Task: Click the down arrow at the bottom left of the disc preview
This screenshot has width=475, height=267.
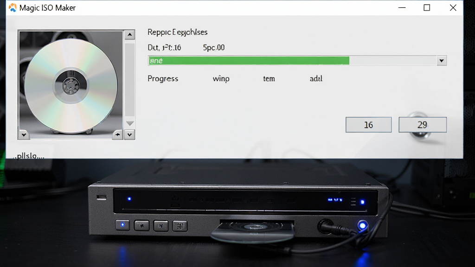Action: [x=24, y=135]
